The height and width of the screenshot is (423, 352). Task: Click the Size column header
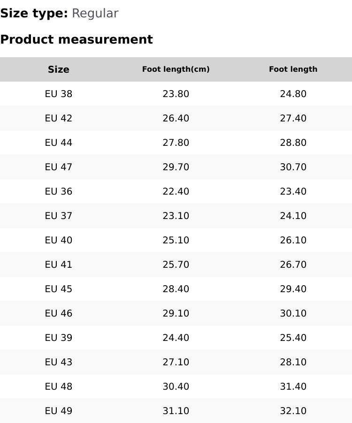point(59,69)
